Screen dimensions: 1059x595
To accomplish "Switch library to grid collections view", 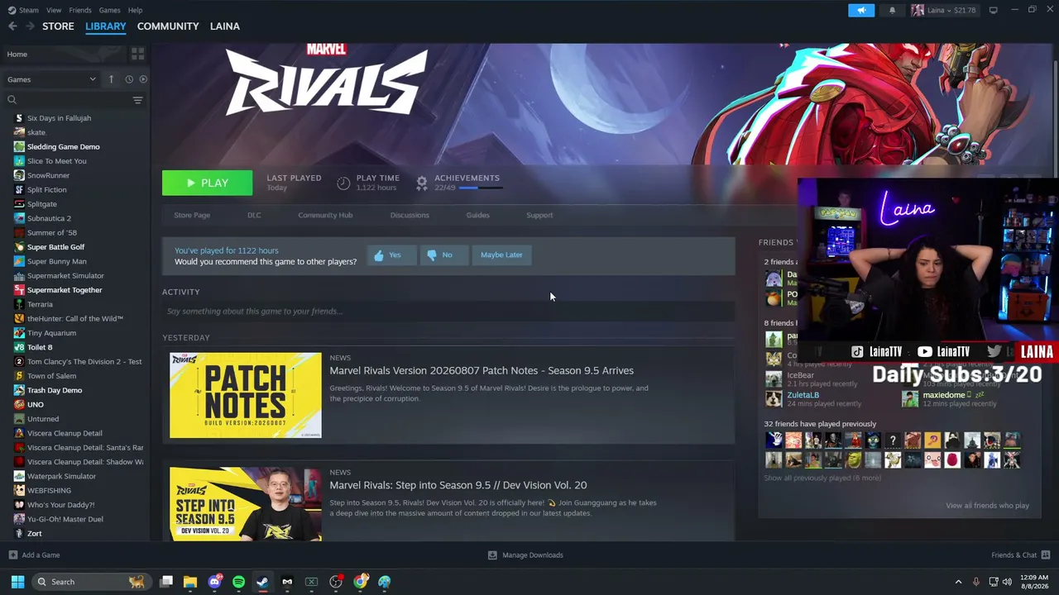I will click(137, 54).
